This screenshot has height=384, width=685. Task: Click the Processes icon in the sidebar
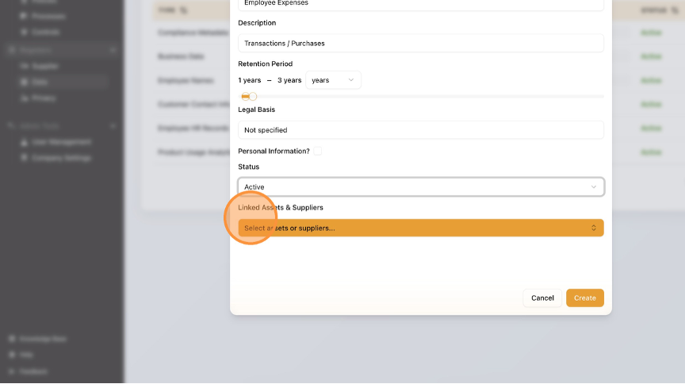(25, 16)
